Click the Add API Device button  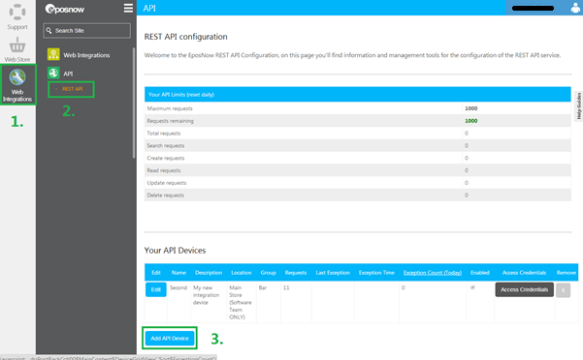pyautogui.click(x=170, y=338)
